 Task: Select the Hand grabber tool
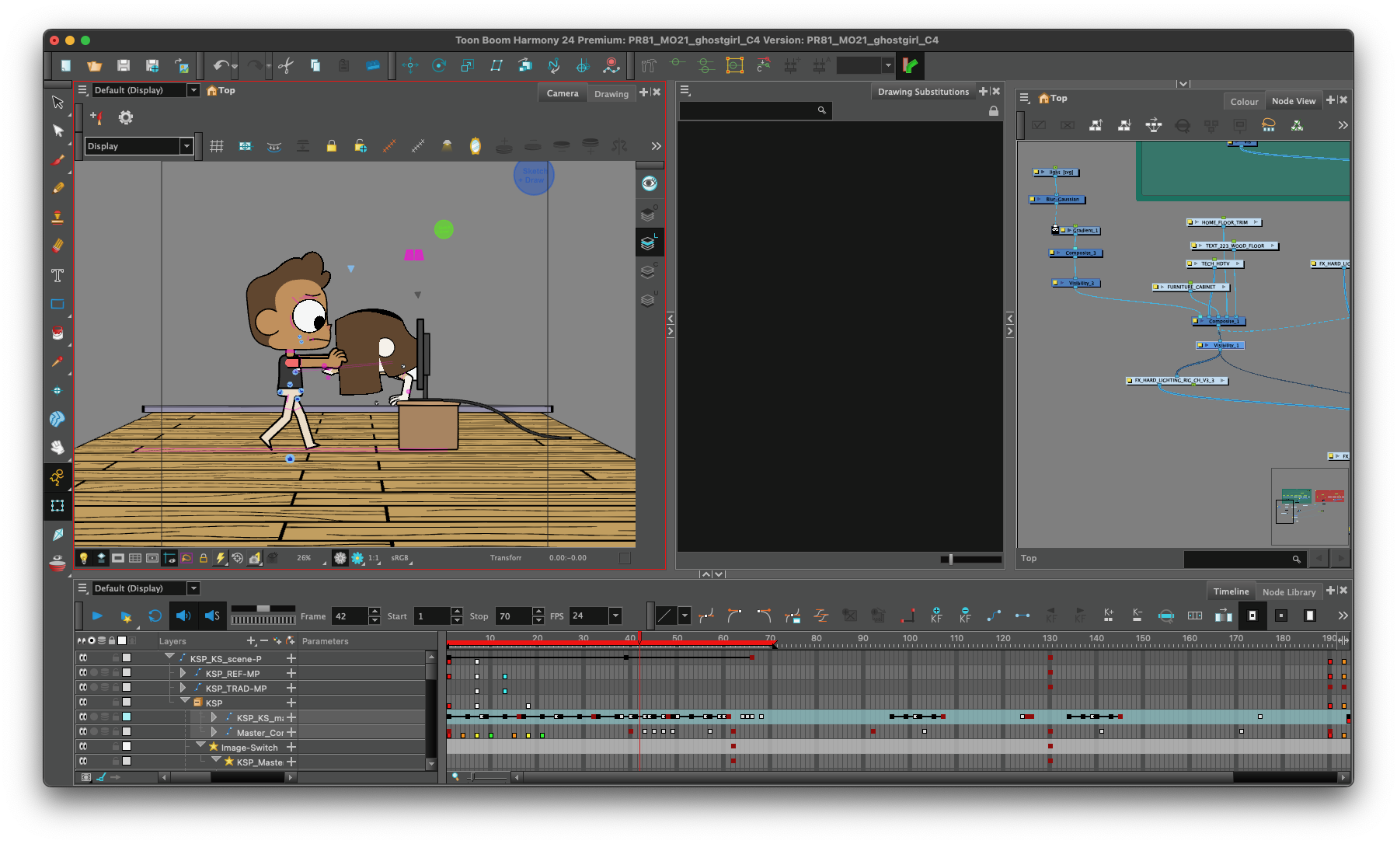(57, 448)
